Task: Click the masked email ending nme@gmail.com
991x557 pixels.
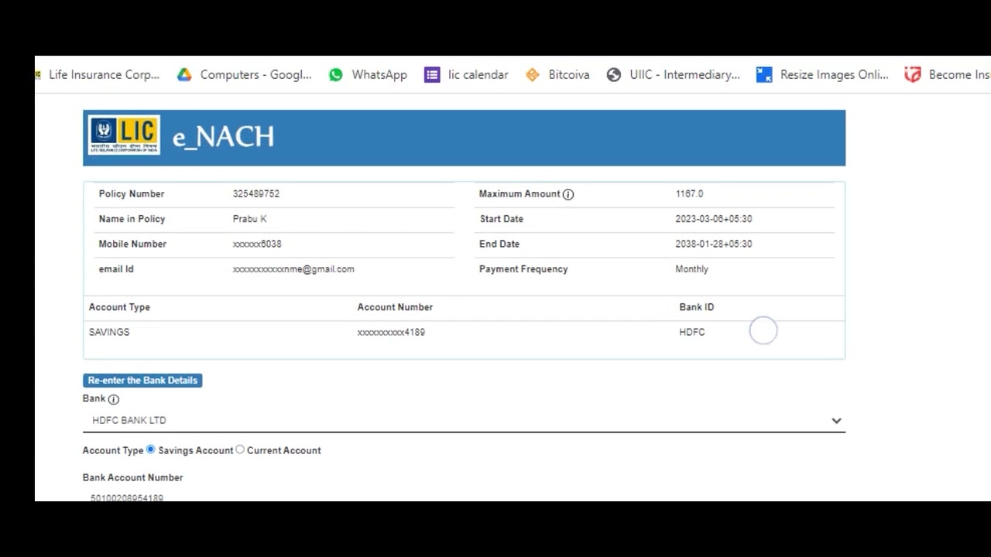Action: [293, 269]
